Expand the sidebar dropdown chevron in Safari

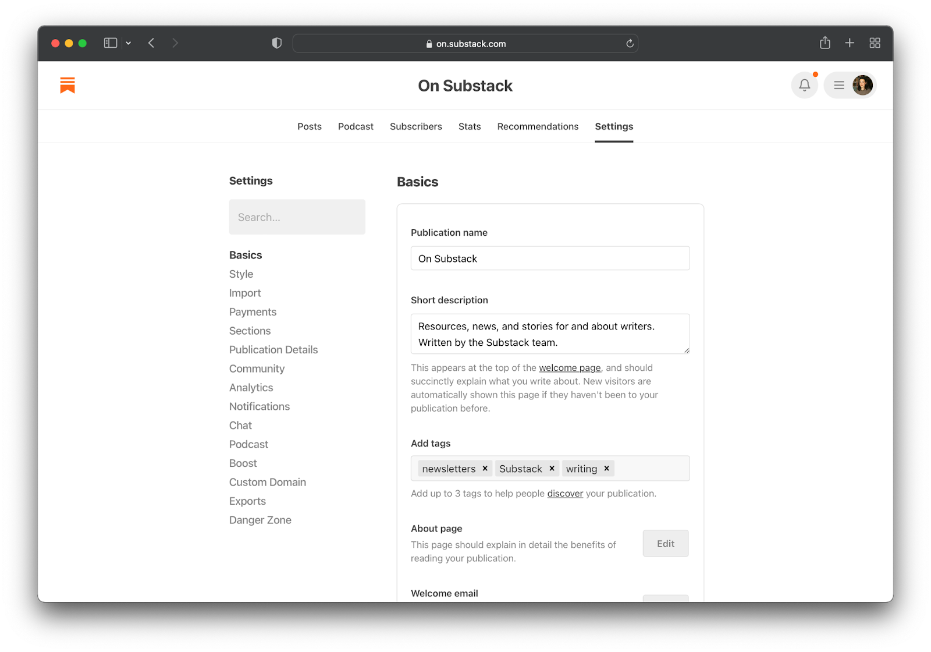coord(128,43)
